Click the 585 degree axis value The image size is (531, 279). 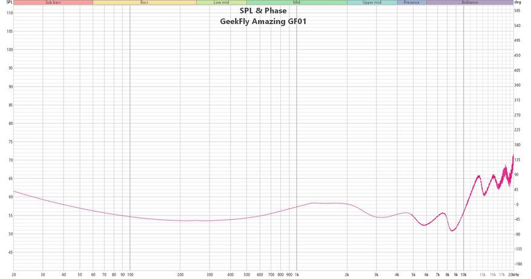[x=517, y=11]
